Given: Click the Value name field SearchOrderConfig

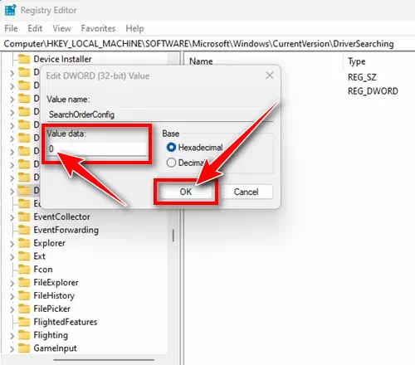Looking at the screenshot, I should coord(159,114).
